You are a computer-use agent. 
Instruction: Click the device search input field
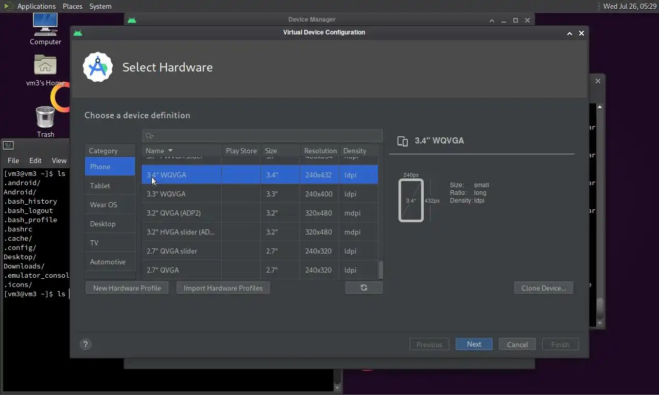263,136
